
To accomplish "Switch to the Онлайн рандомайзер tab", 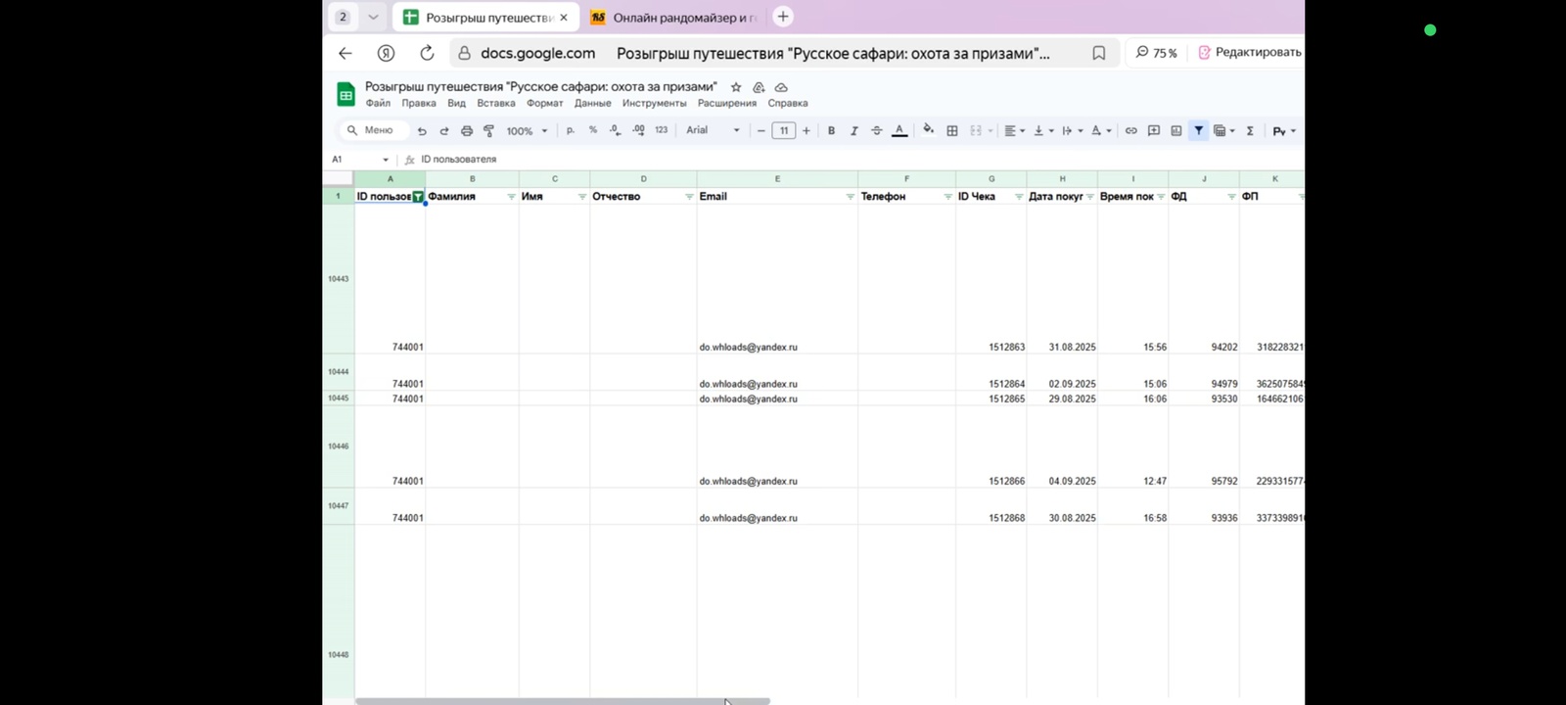I will coord(675,18).
